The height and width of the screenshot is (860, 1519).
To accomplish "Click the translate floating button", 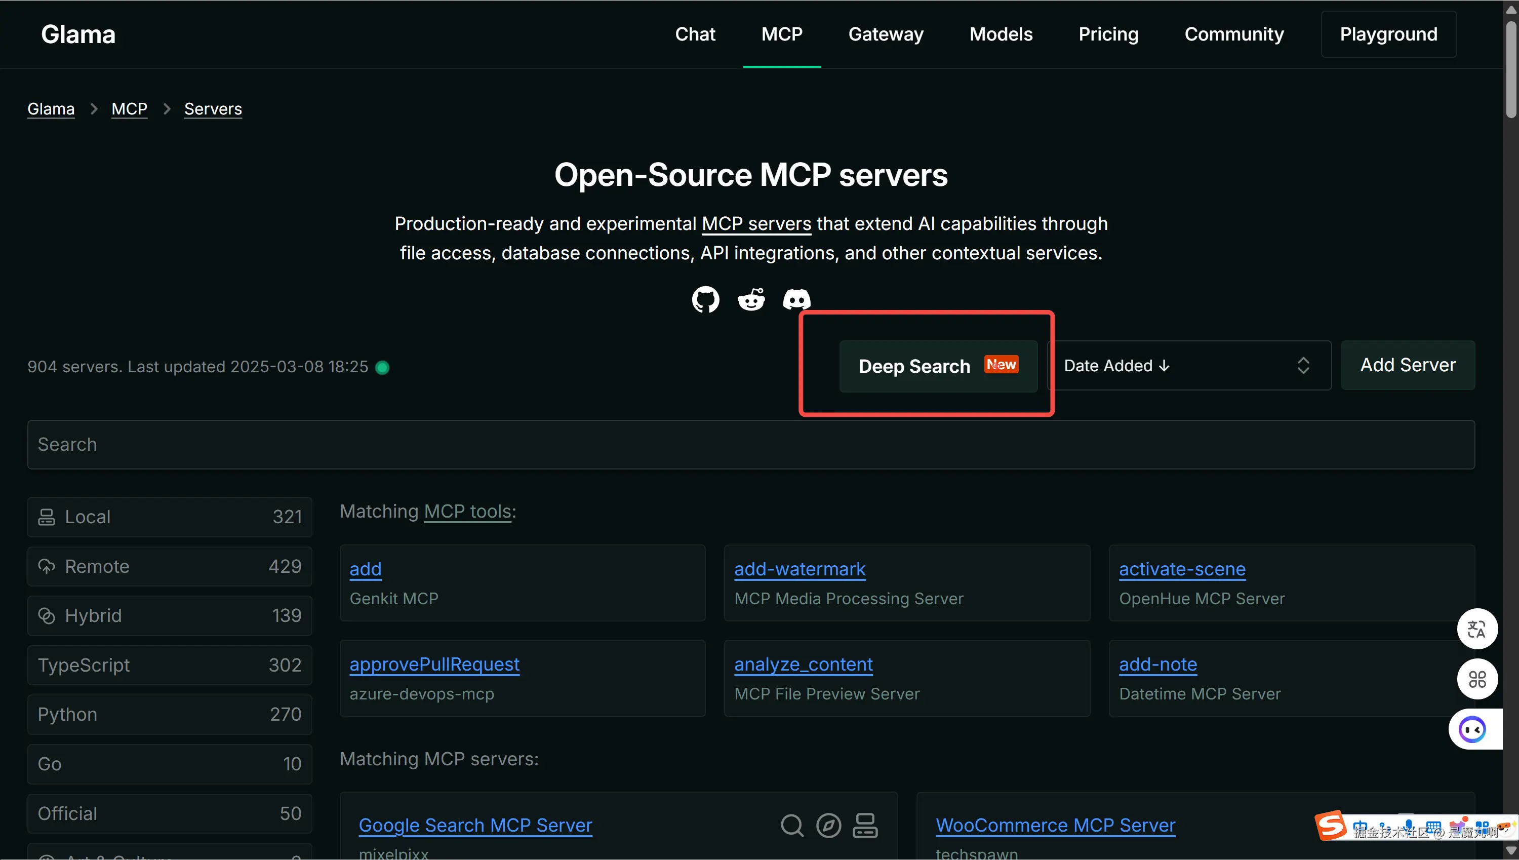I will pos(1477,629).
